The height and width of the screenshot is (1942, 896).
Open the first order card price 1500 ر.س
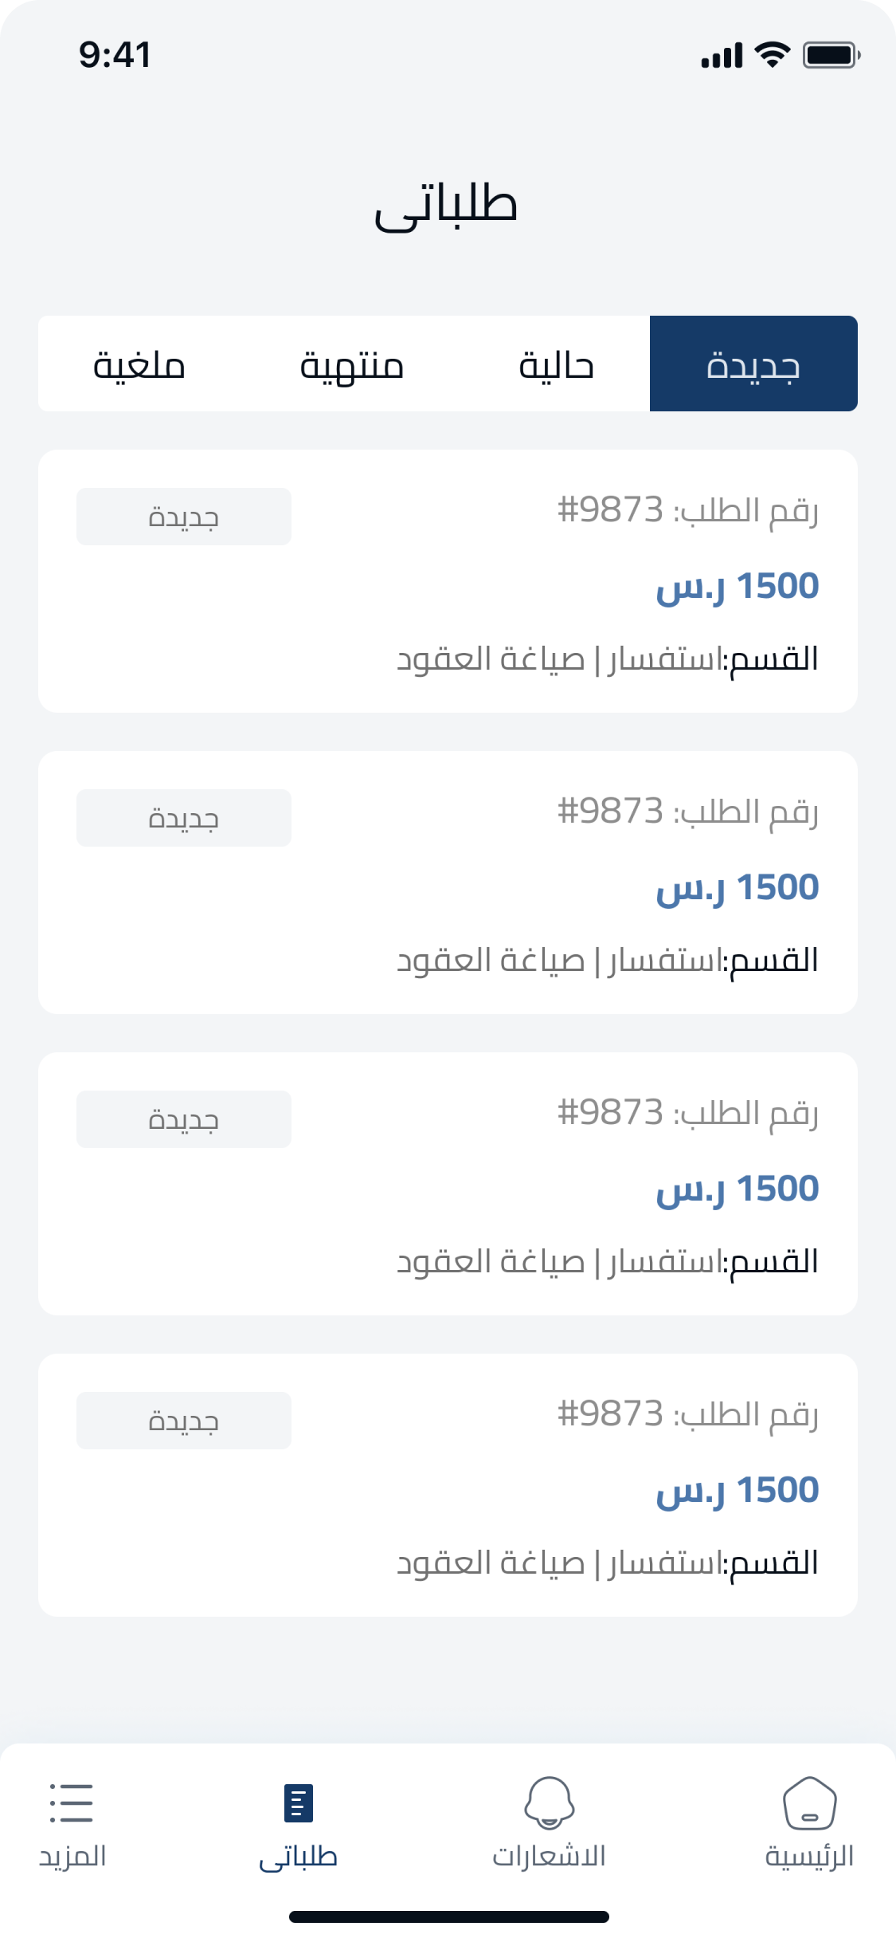[737, 587]
